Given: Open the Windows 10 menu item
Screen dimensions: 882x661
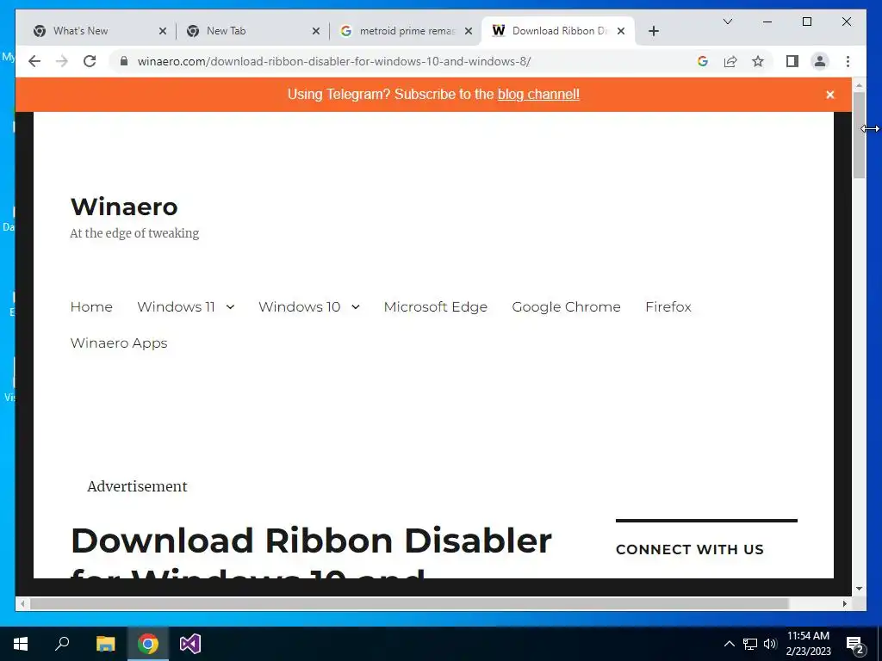Looking at the screenshot, I should coord(299,307).
